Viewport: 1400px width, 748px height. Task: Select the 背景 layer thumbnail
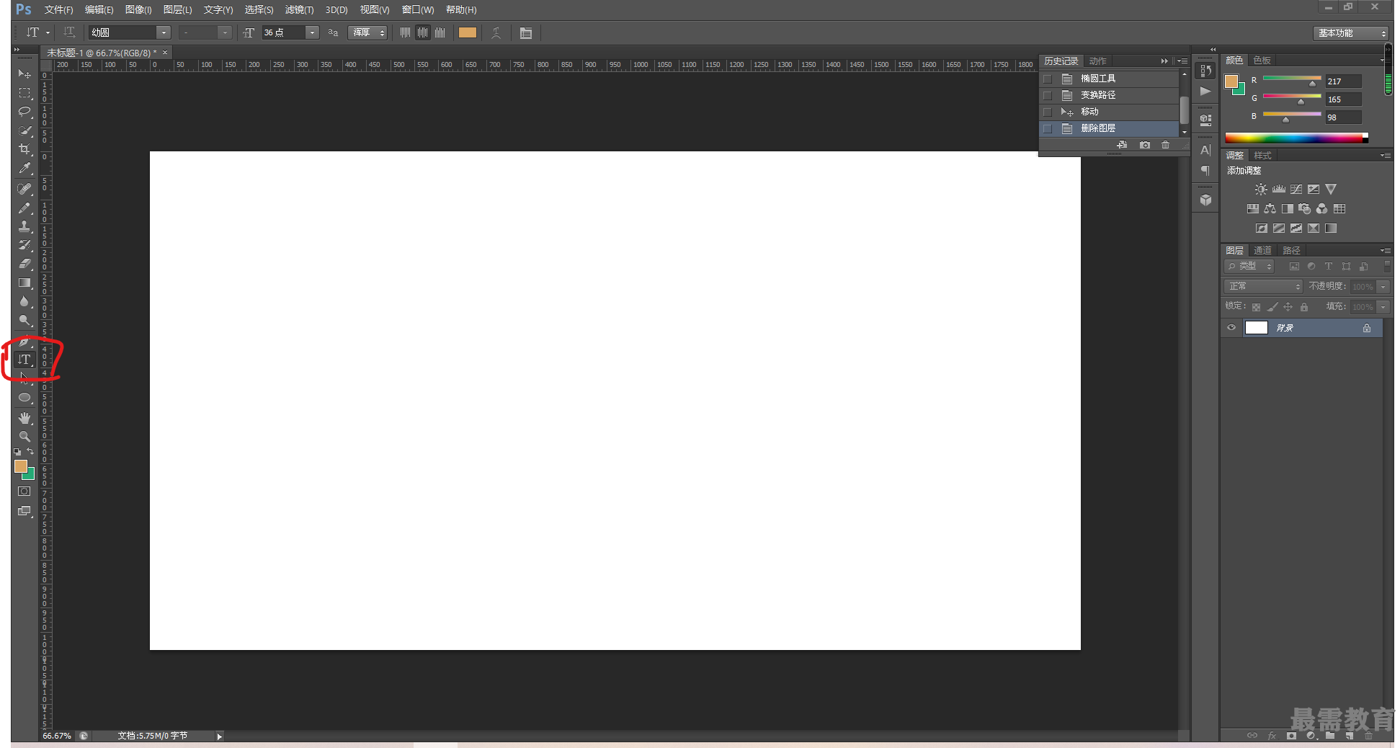pyautogui.click(x=1256, y=328)
